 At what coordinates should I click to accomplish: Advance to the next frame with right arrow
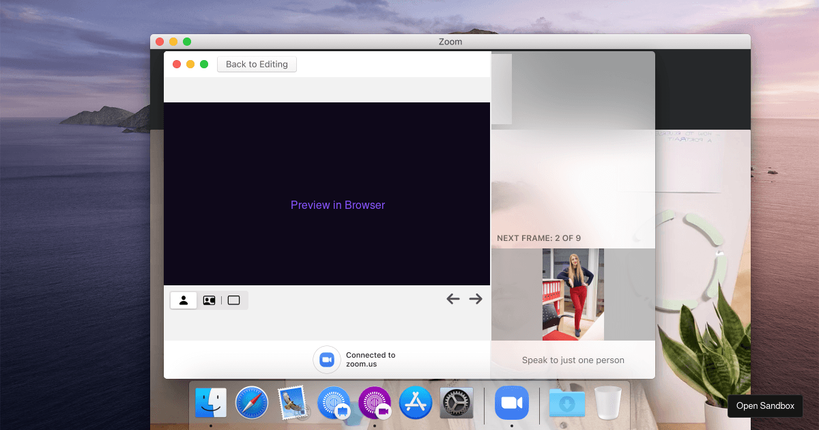click(476, 298)
